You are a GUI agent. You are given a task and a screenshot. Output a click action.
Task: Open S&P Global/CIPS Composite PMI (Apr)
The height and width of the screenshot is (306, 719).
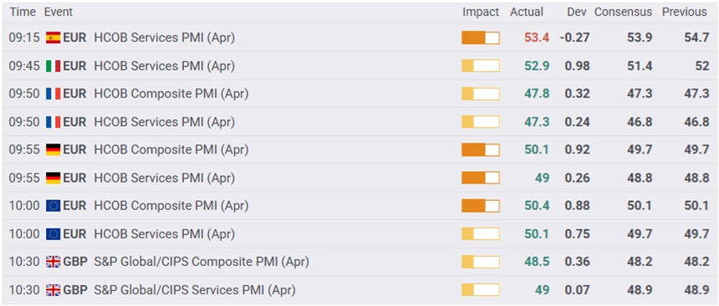201,262
